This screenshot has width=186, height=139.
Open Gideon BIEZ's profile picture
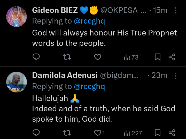pos(17,17)
